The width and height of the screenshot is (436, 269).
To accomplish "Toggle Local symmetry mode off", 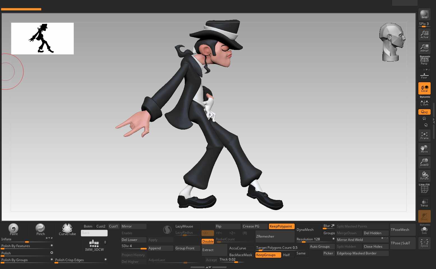I will 424,88.
